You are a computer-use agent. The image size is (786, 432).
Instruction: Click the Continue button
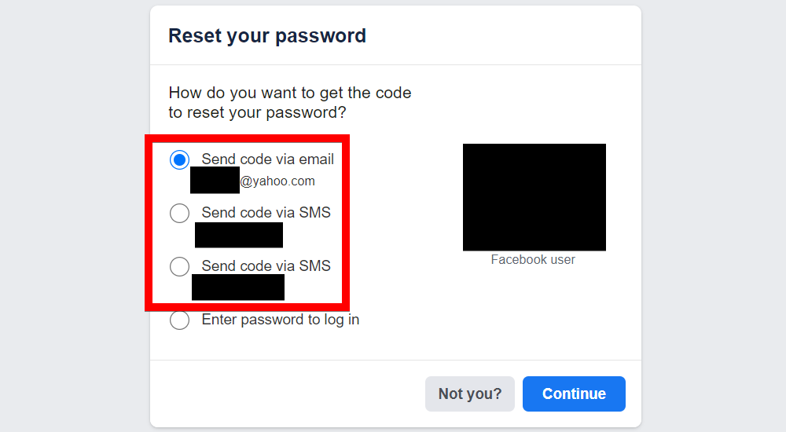point(574,394)
